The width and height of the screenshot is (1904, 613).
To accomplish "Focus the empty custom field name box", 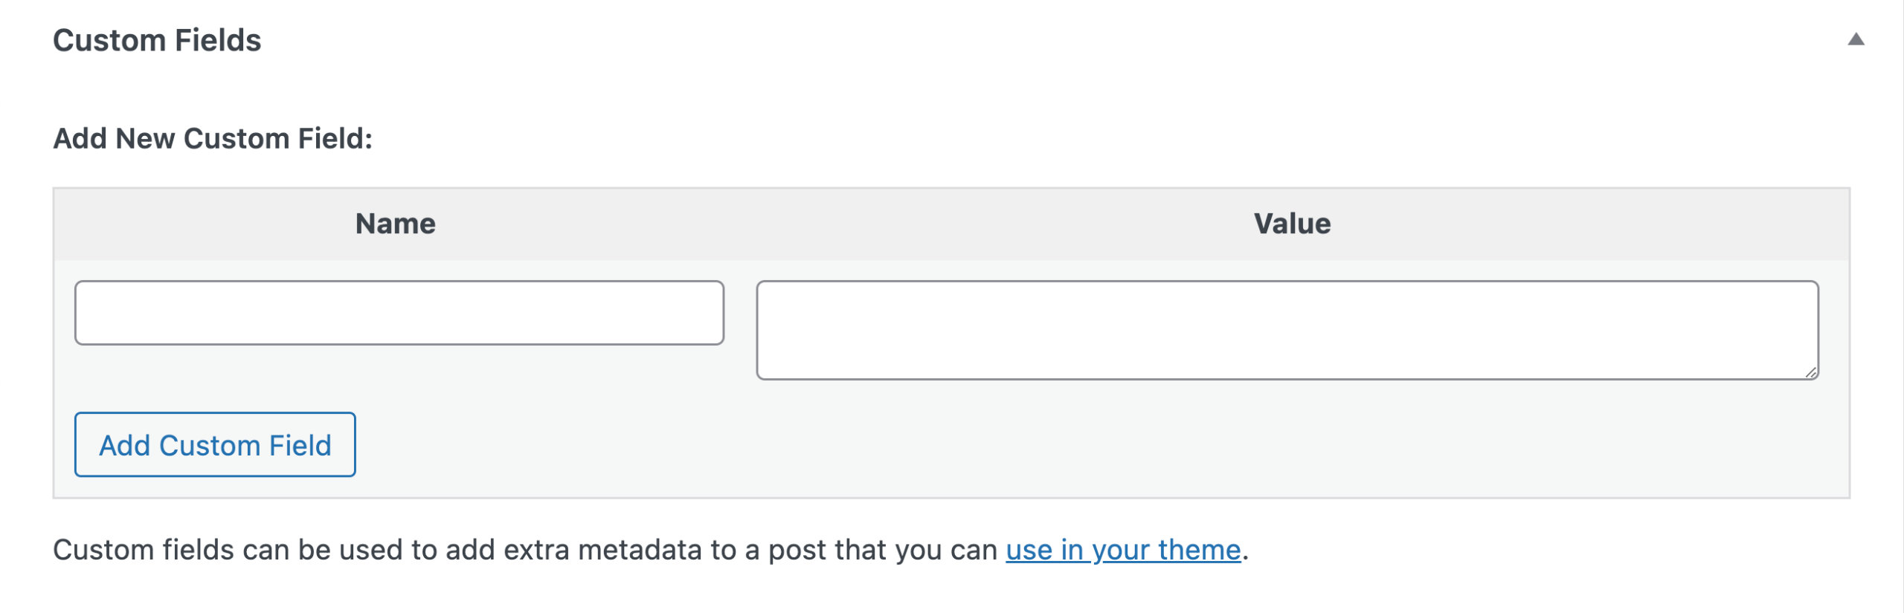I will 399,312.
